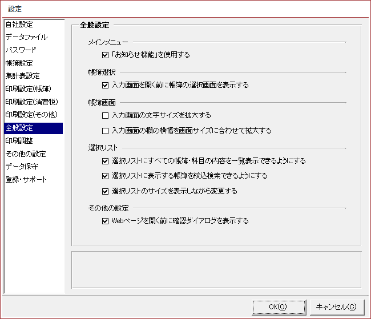Toggle 選択リストのサイズを表示しながら変更する checkbox

(105, 191)
